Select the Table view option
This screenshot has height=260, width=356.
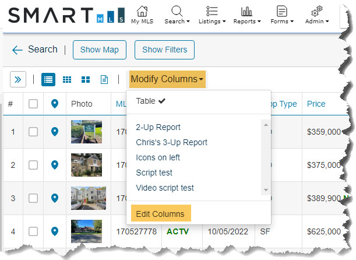pyautogui.click(x=150, y=101)
